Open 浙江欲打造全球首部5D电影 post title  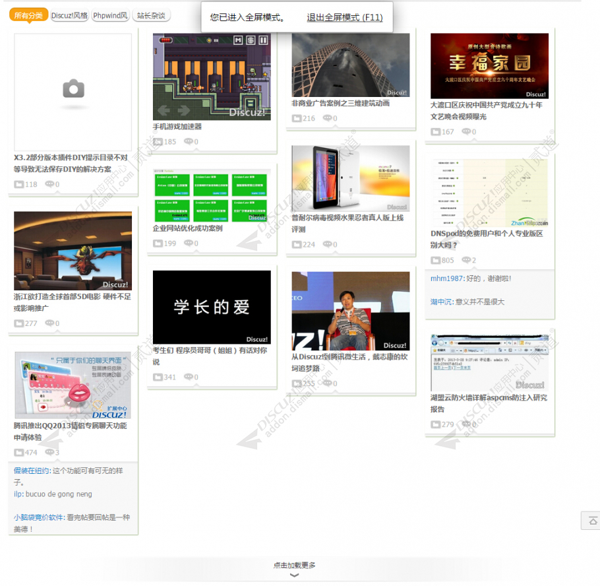73,302
